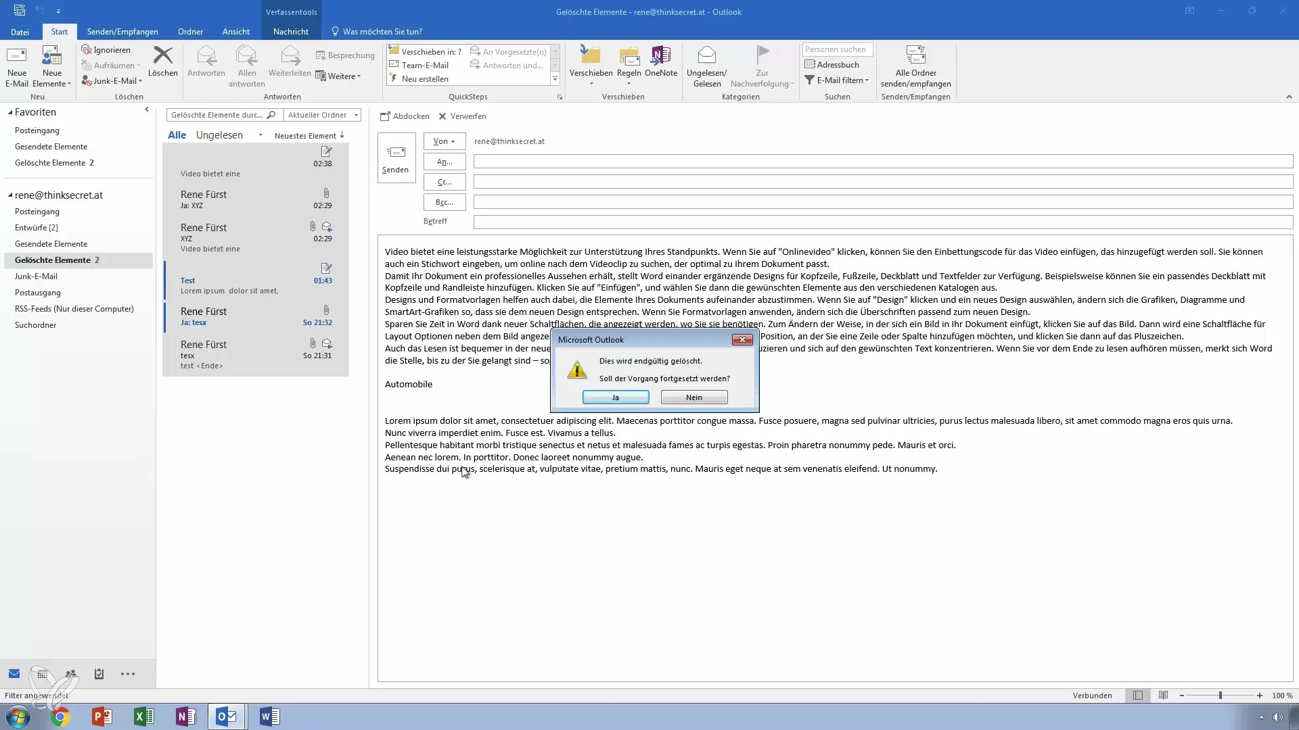Select the Postausgang folder
The height and width of the screenshot is (730, 1299).
(x=38, y=293)
